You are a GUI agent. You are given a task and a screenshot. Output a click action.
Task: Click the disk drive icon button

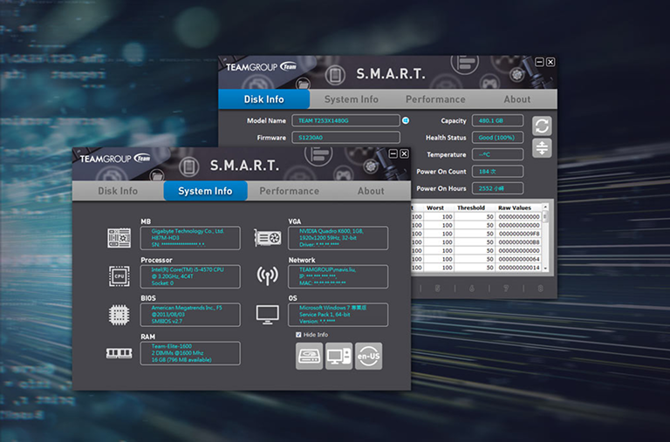tap(310, 356)
